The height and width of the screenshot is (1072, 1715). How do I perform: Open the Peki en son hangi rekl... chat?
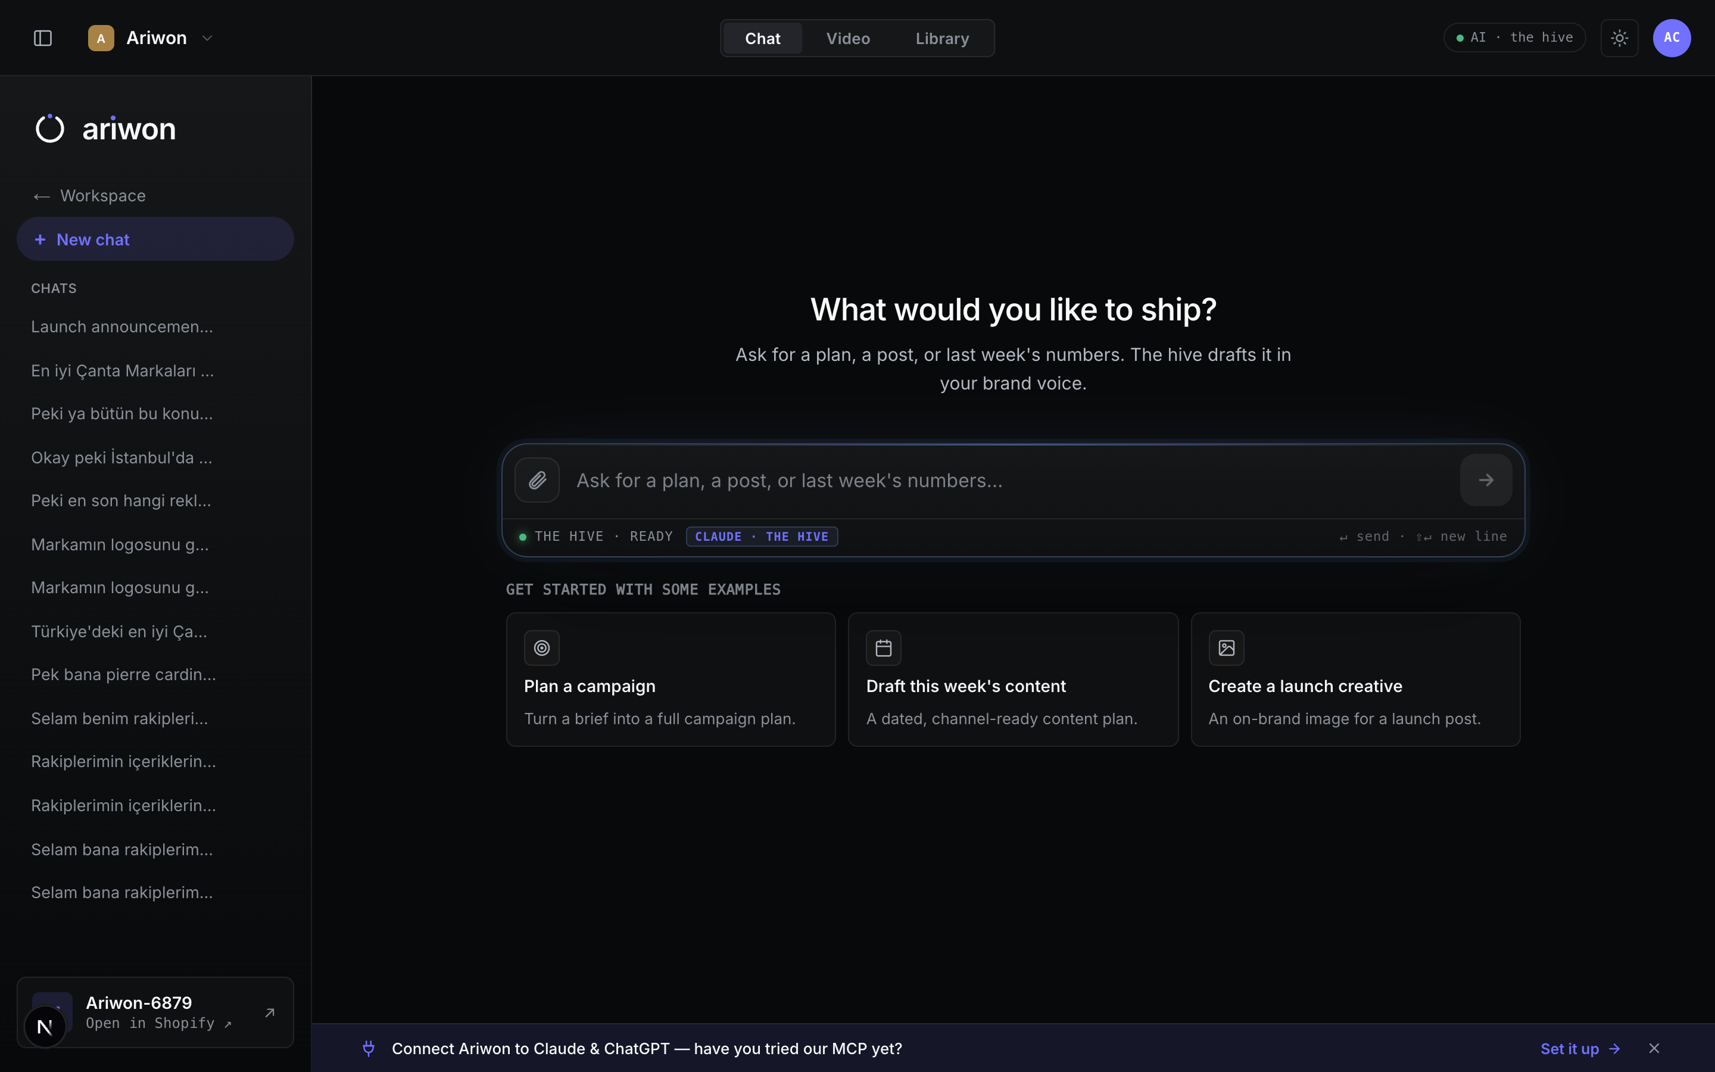(121, 500)
